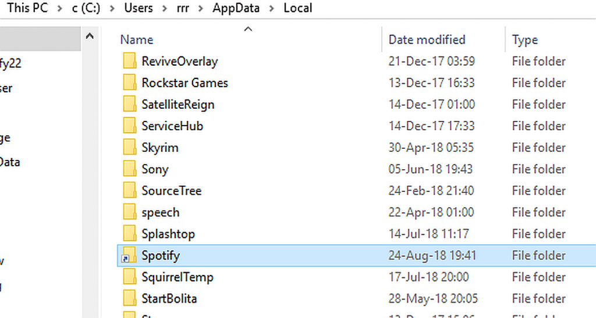Image resolution: width=596 pixels, height=318 pixels.
Task: Sort by the Type column header
Action: click(x=524, y=40)
